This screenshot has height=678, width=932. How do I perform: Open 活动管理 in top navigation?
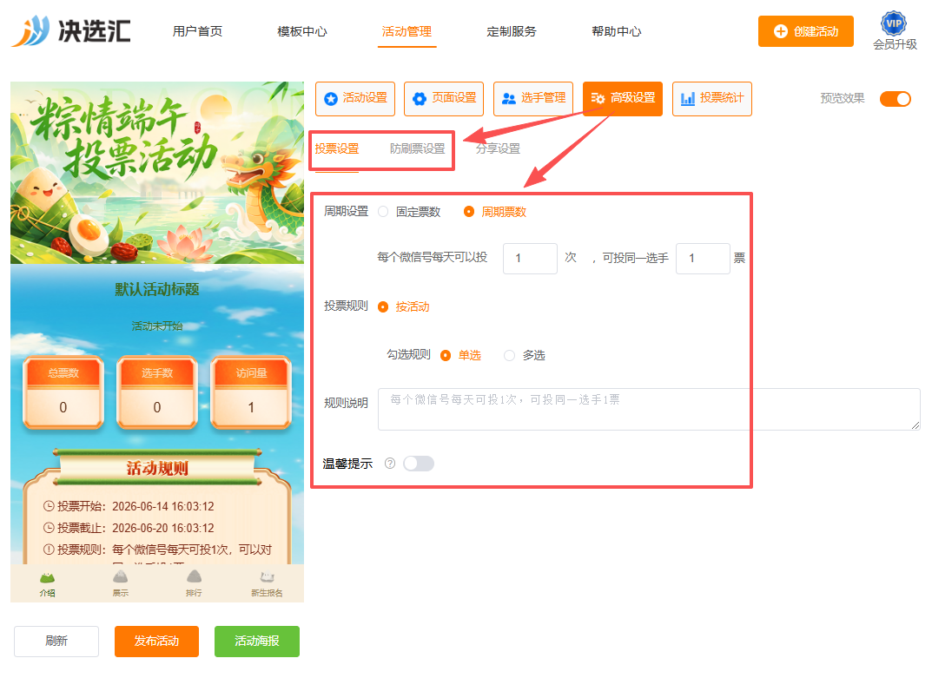407,31
